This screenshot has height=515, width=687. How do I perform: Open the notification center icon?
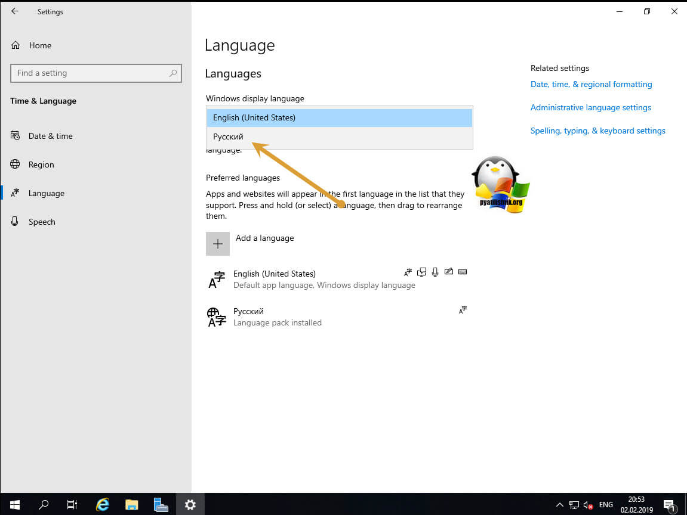coord(668,505)
